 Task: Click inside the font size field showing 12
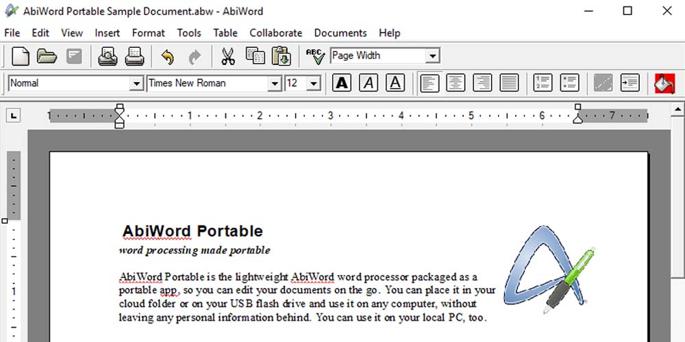(296, 83)
